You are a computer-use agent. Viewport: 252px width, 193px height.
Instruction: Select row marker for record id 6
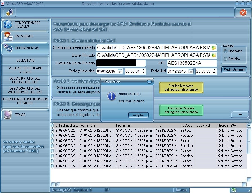pos(52,141)
